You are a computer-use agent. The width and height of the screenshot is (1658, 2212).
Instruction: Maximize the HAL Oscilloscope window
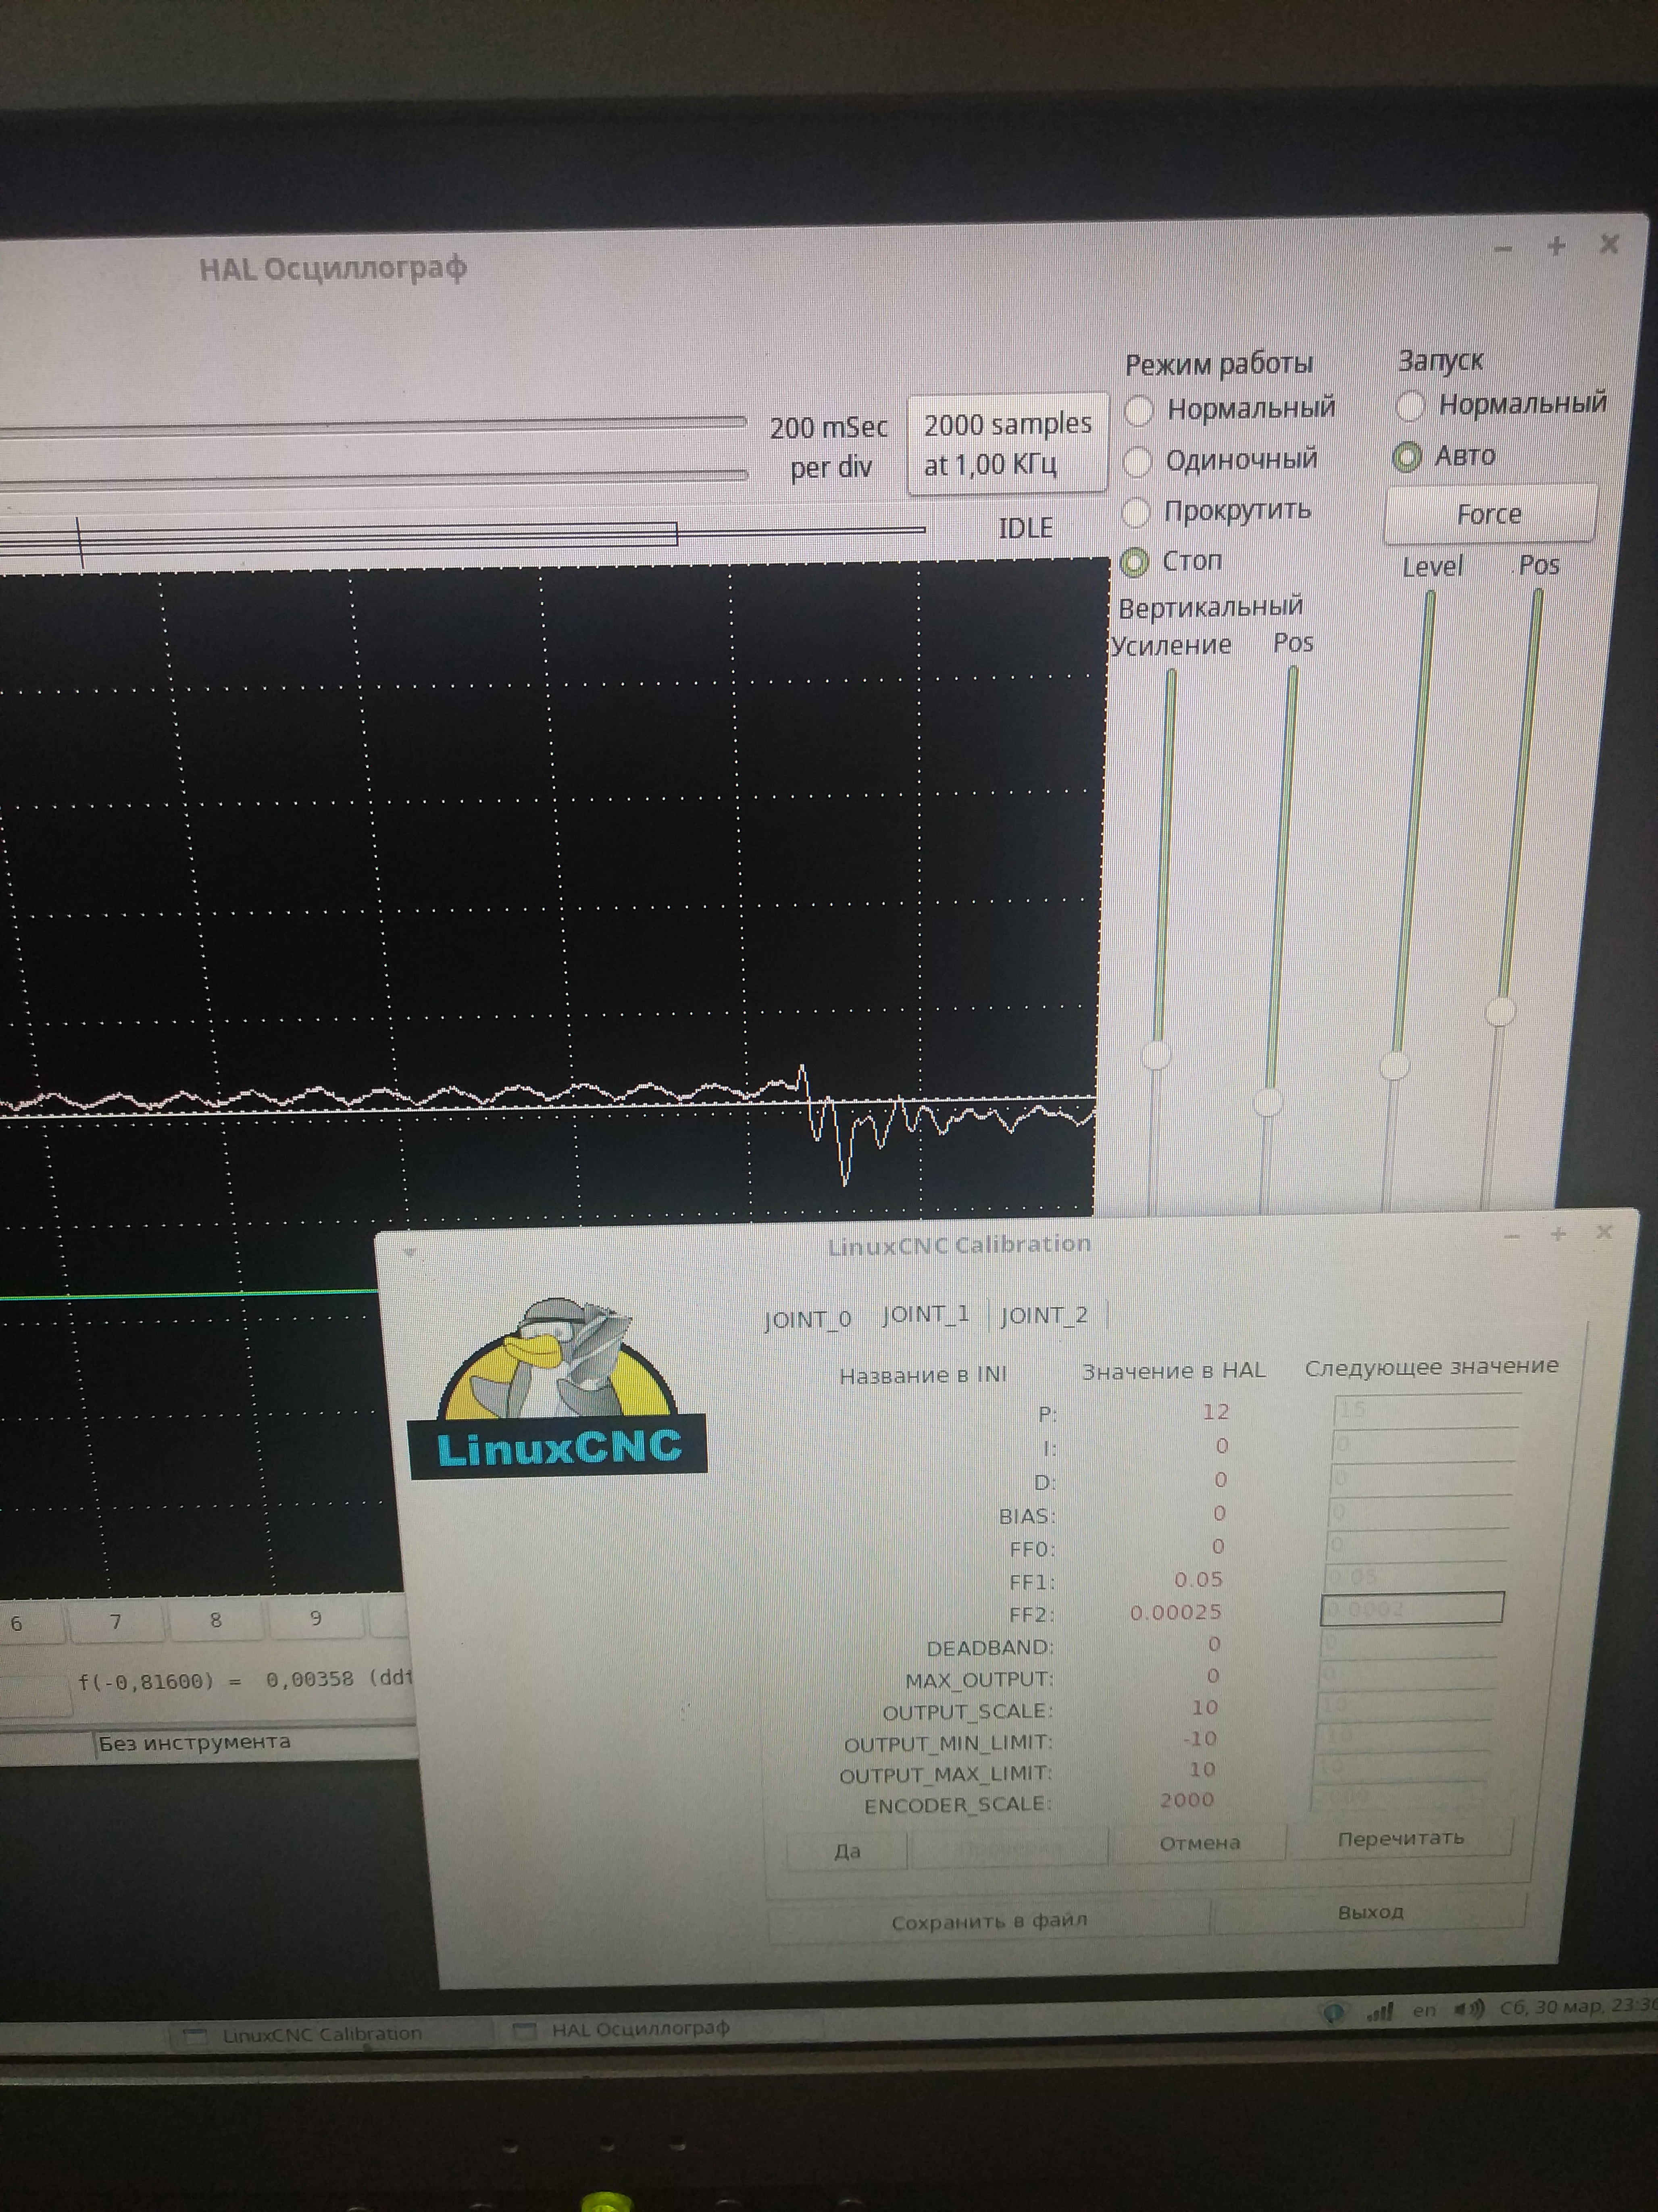(1556, 246)
